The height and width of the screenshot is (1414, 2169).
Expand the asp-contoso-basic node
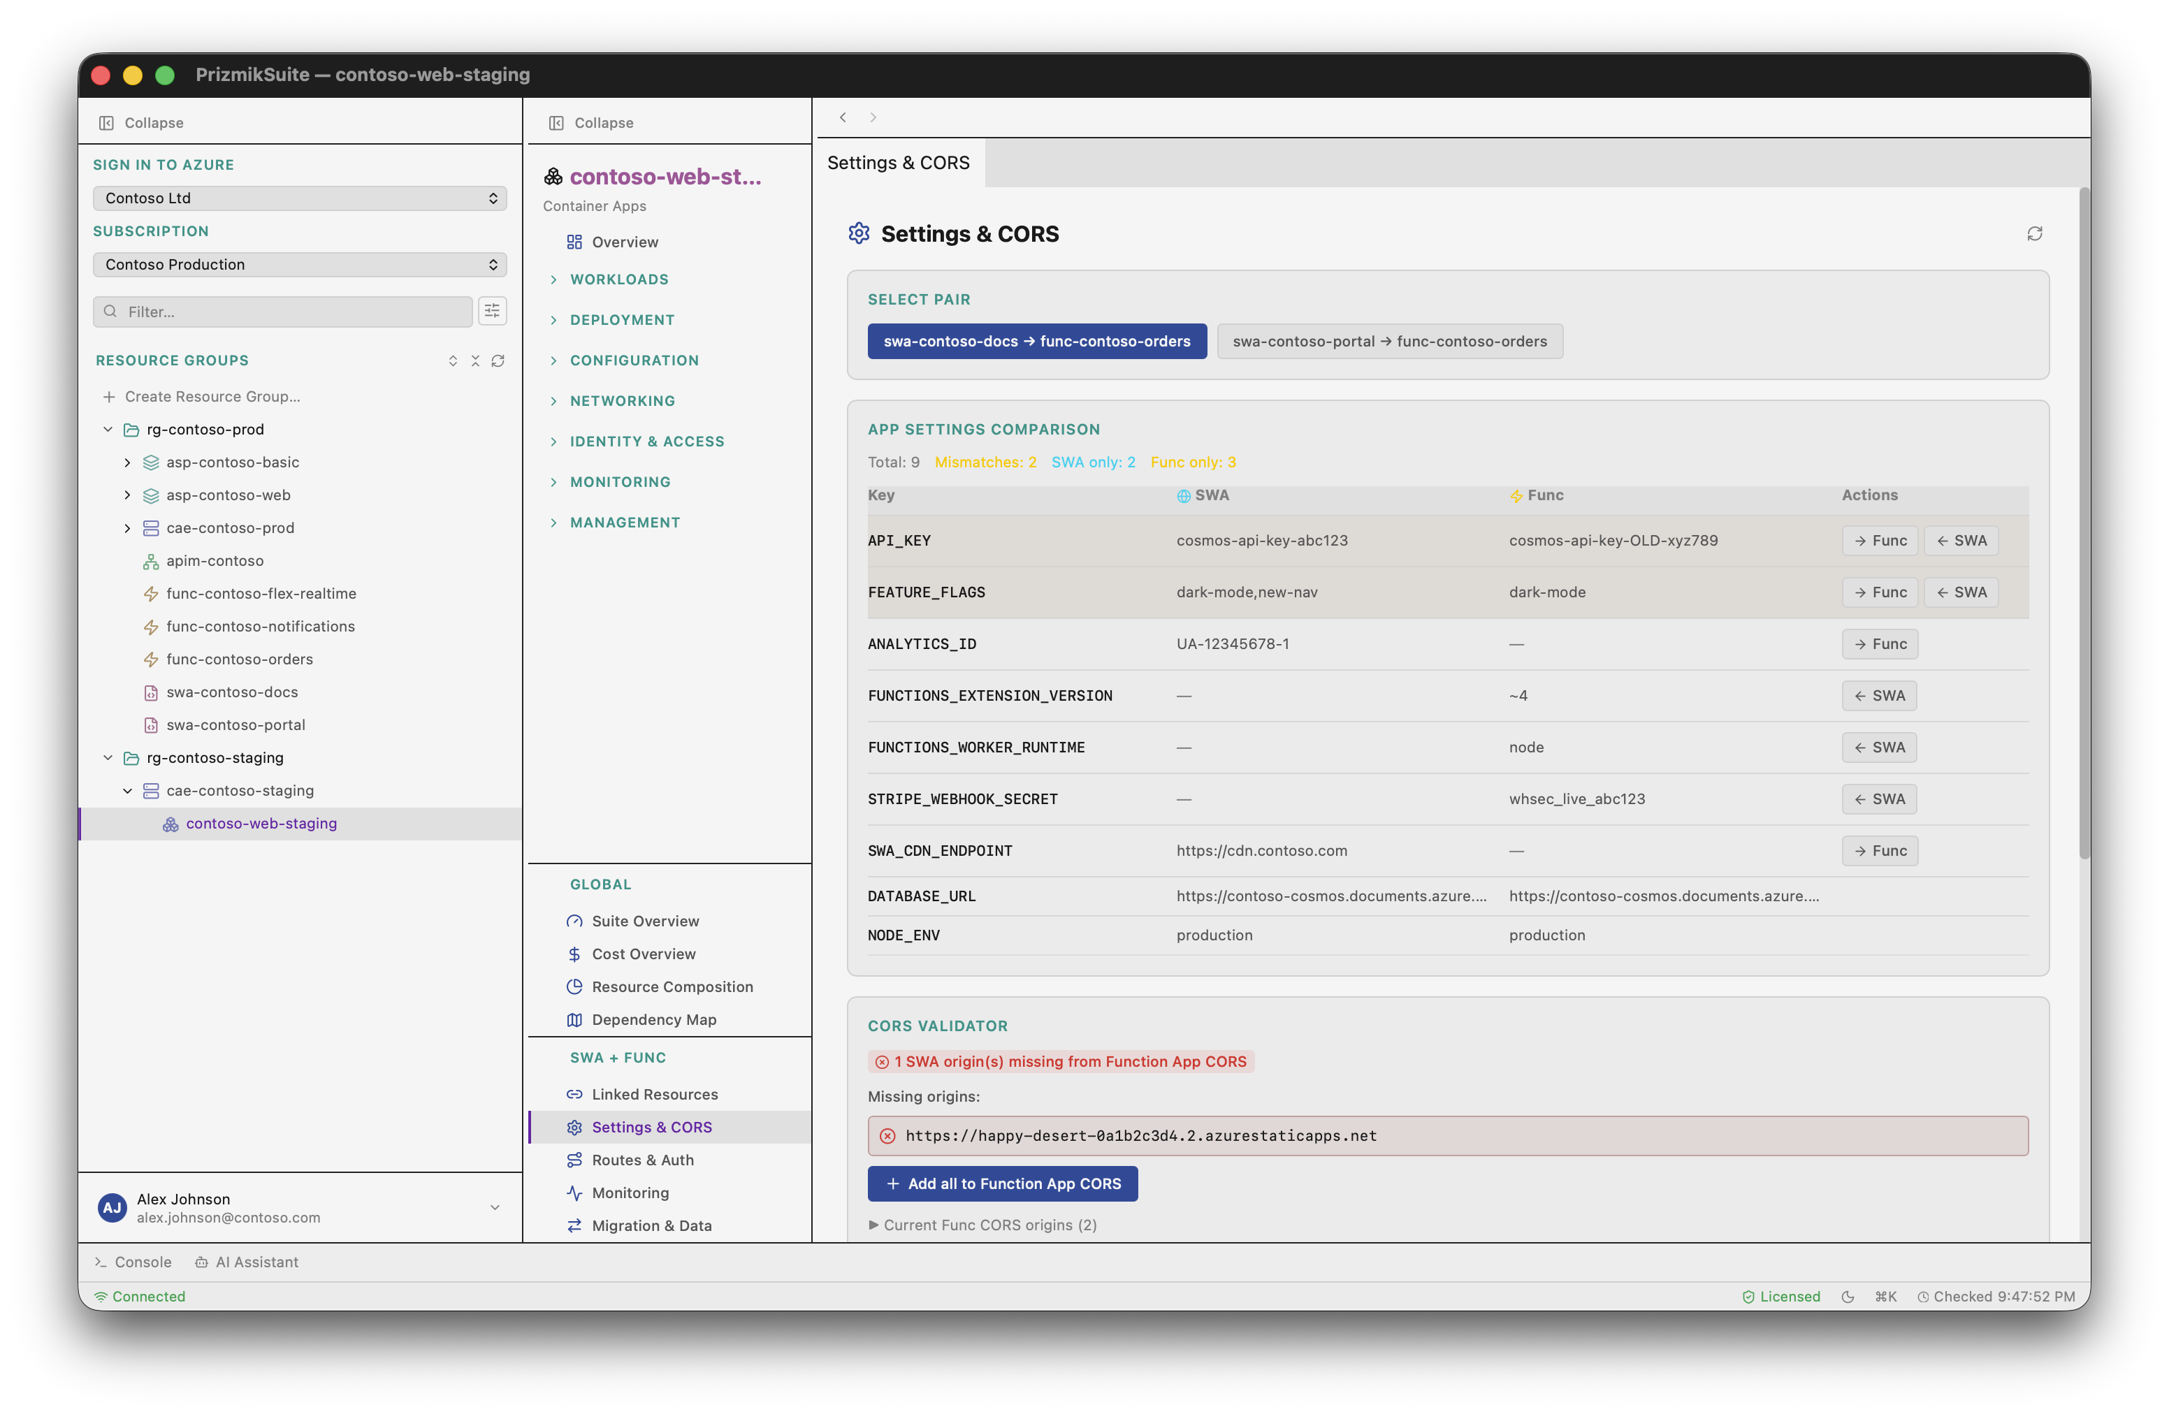click(x=128, y=462)
